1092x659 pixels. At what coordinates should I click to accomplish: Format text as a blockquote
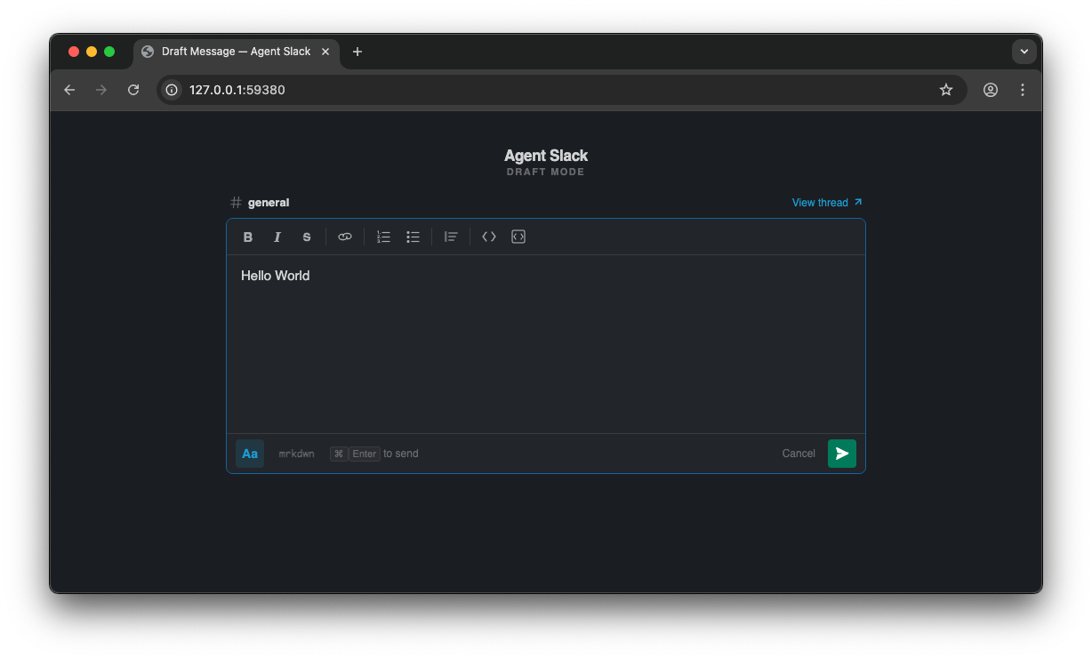point(451,237)
